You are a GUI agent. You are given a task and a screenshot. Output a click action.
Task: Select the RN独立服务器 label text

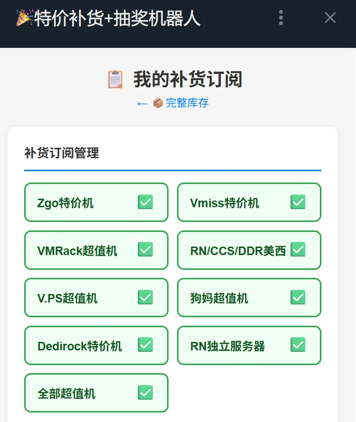pos(227,346)
